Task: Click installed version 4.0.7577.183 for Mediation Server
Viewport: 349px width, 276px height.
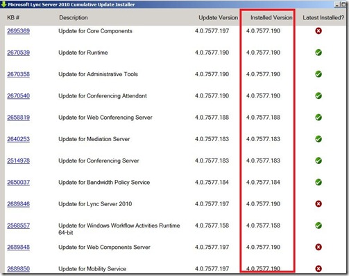Action: [263, 139]
